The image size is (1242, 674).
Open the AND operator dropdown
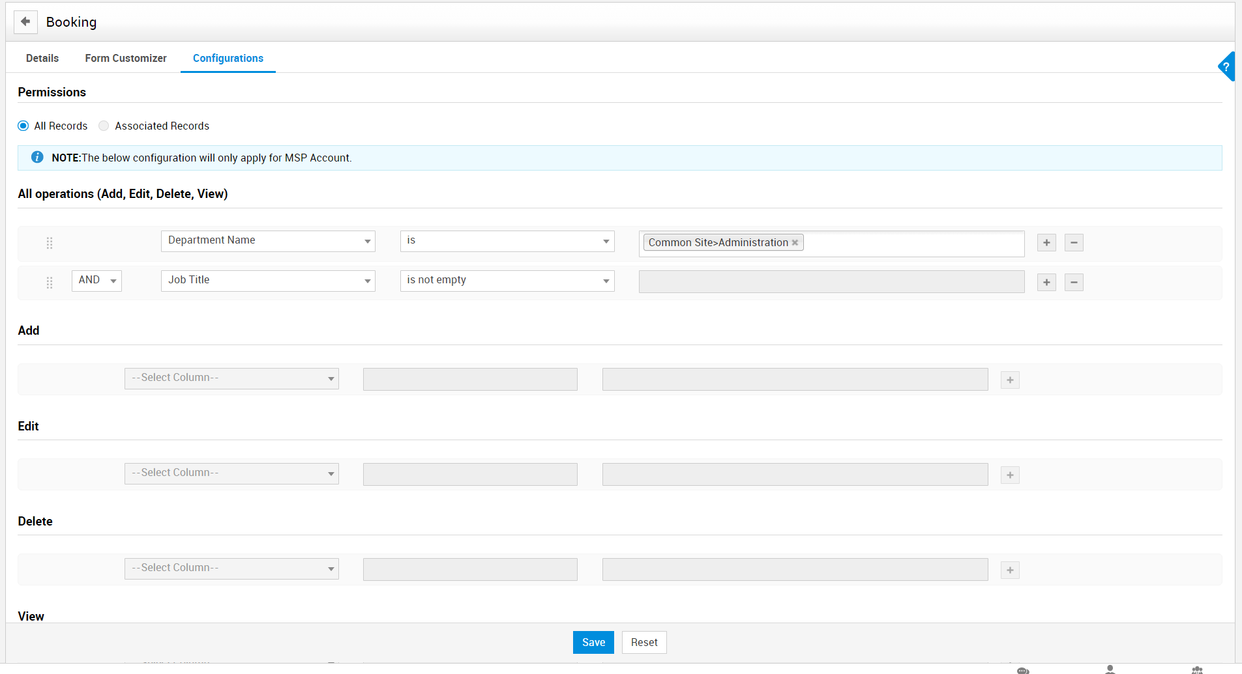tap(96, 280)
